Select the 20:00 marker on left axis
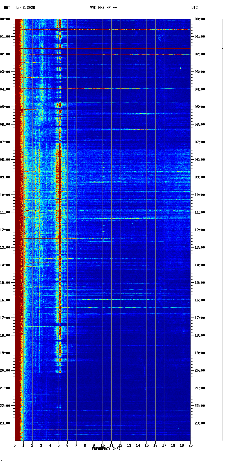This screenshot has width=235, height=464. [x=5, y=371]
